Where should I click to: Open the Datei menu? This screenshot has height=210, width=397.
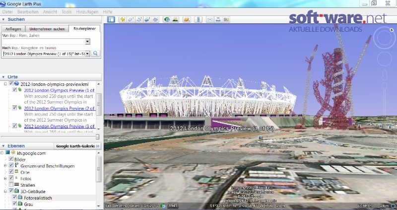click(x=7, y=12)
